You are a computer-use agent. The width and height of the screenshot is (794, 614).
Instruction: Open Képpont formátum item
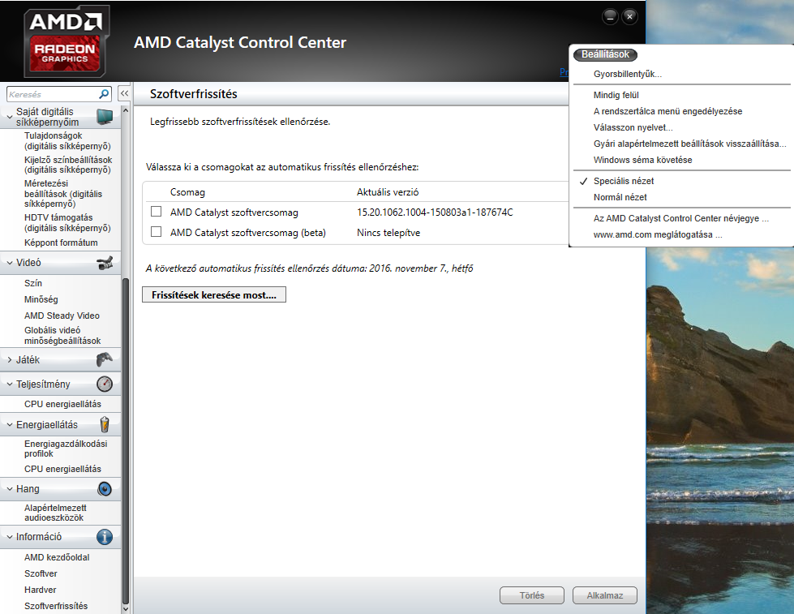(x=61, y=243)
